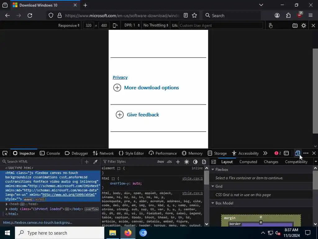Expand the head element node
Screen dimensions: 318x239
point(7,204)
